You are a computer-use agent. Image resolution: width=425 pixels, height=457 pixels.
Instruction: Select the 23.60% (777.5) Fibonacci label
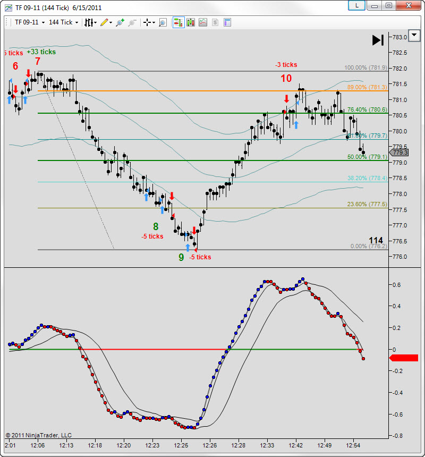pyautogui.click(x=367, y=204)
